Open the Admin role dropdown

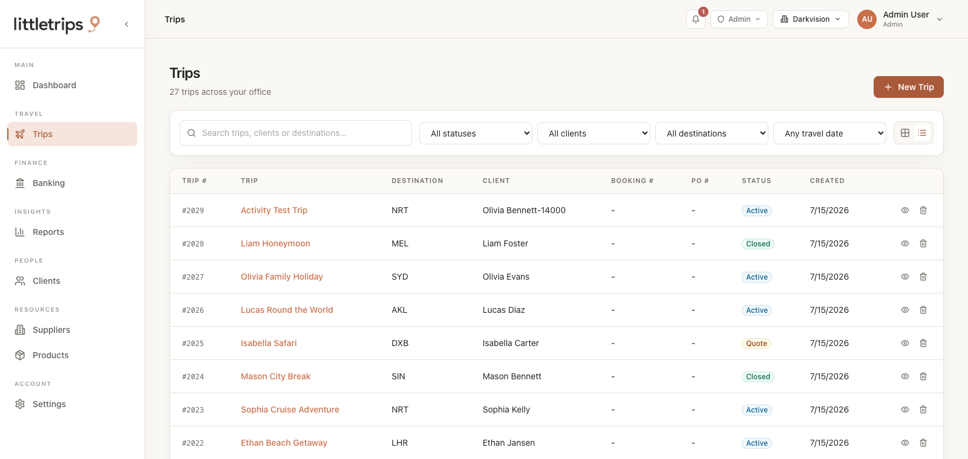[739, 19]
